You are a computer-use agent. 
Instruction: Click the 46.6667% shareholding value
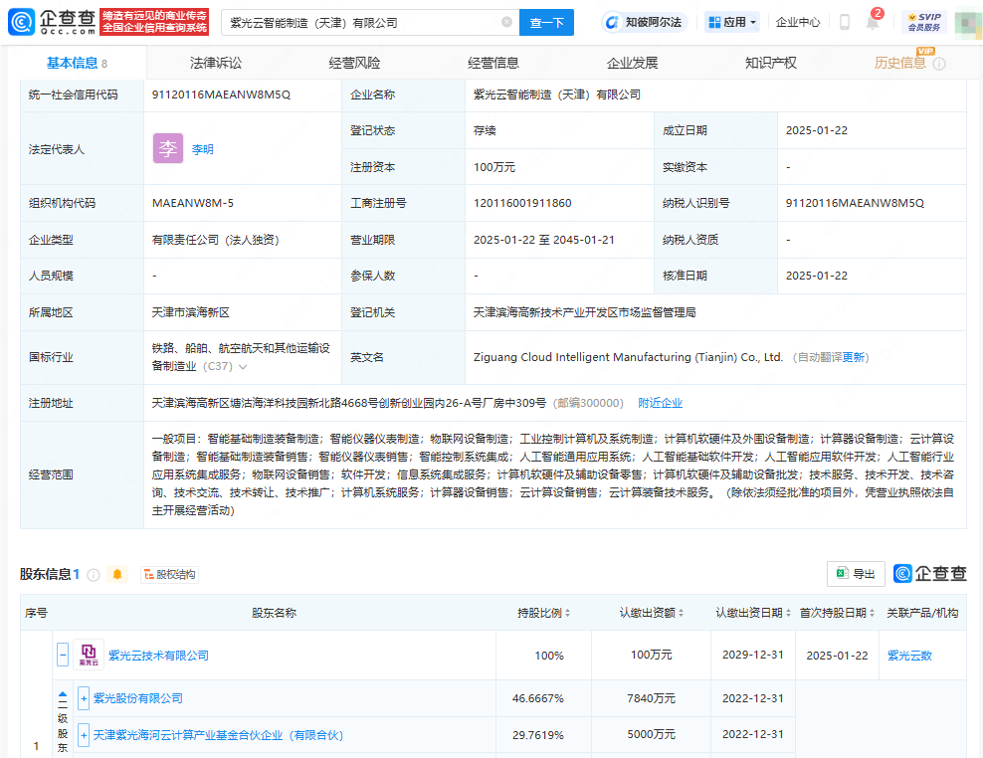coord(538,698)
